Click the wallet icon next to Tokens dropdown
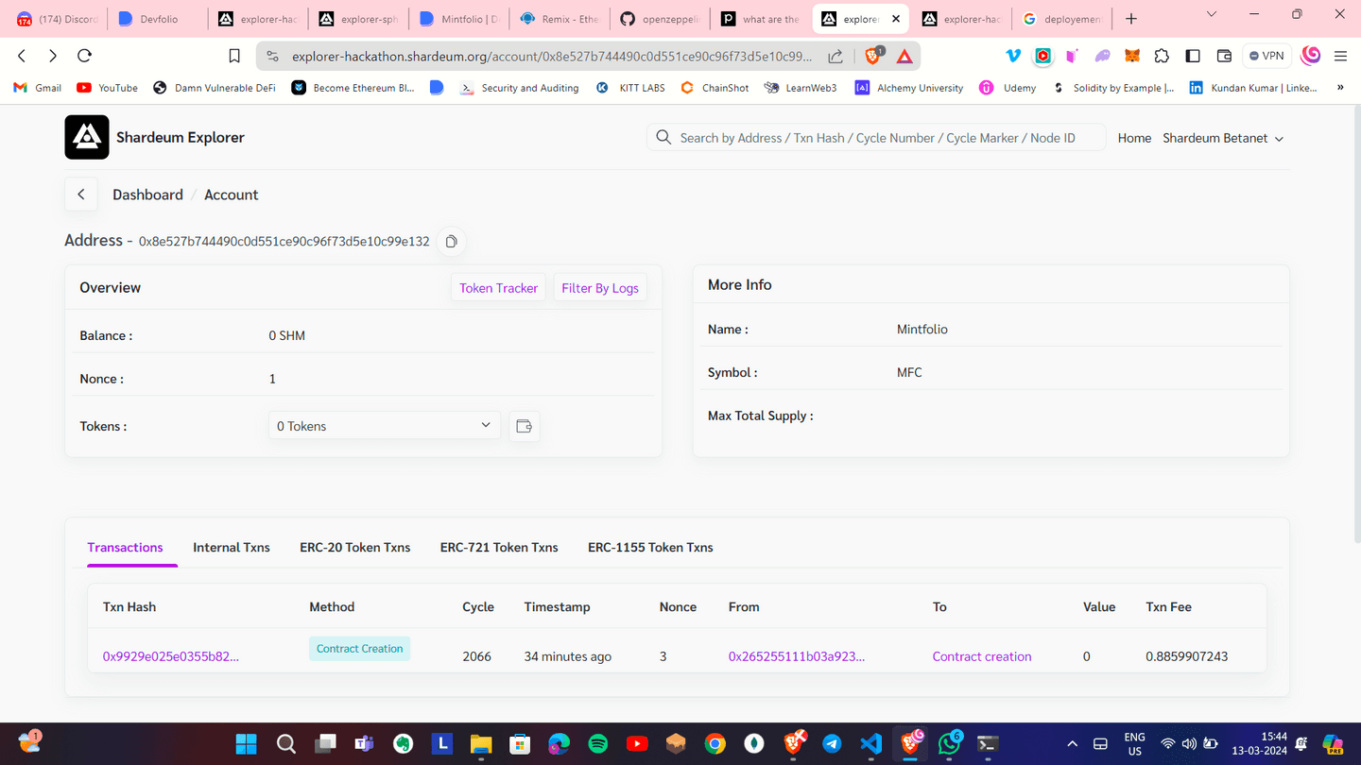The width and height of the screenshot is (1361, 765). pyautogui.click(x=525, y=426)
